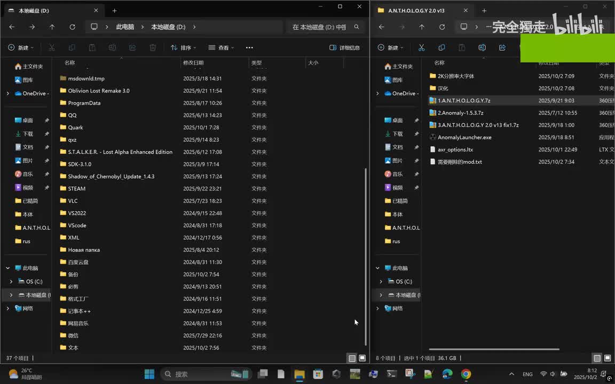
Task: Open Microsoft Store from taskbar
Action: (318, 374)
